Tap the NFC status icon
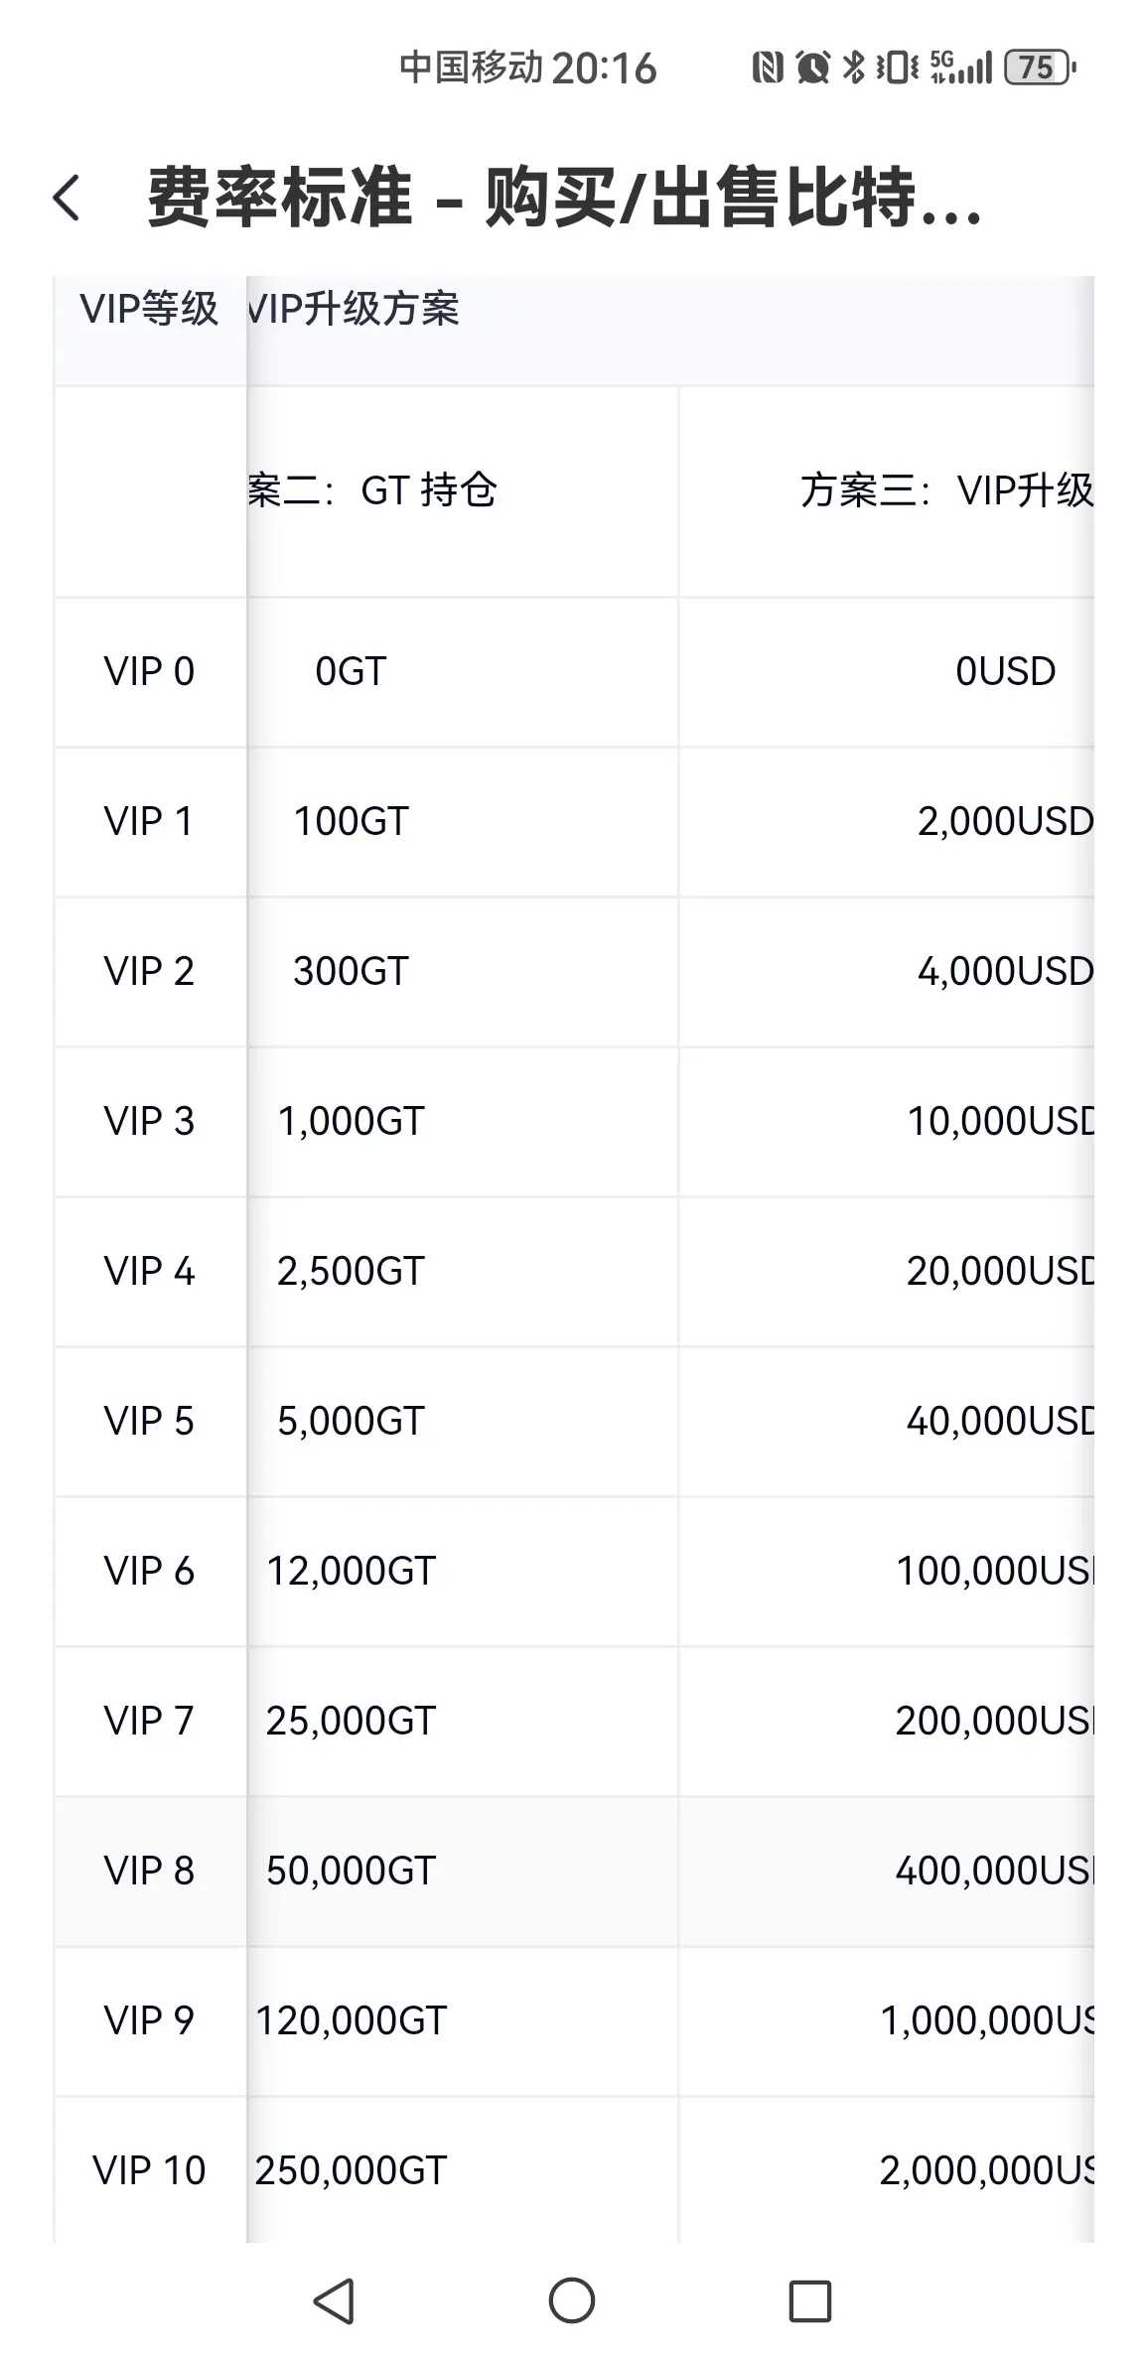 [767, 68]
